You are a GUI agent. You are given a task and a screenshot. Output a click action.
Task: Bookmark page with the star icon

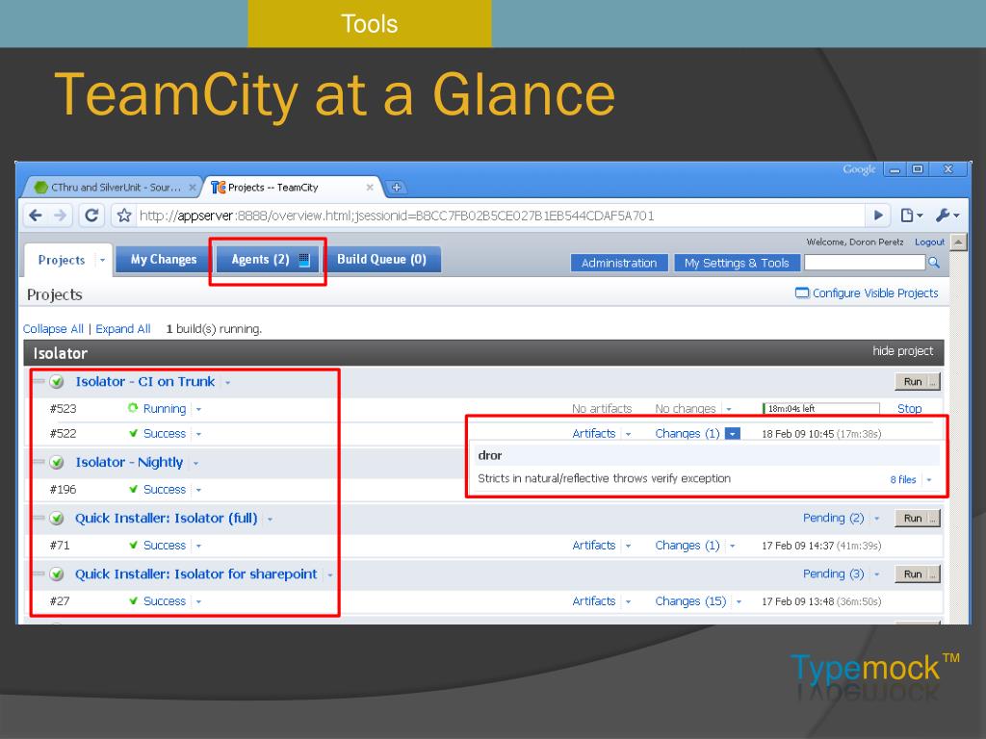124,216
